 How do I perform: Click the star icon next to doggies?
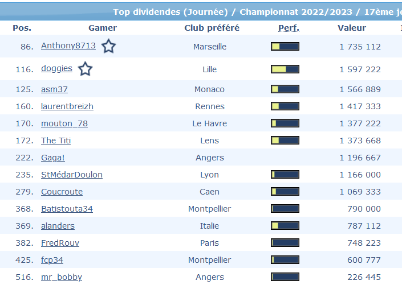click(85, 69)
